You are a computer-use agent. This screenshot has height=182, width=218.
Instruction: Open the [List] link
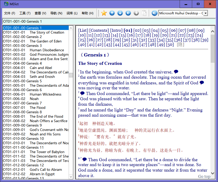point(83,30)
